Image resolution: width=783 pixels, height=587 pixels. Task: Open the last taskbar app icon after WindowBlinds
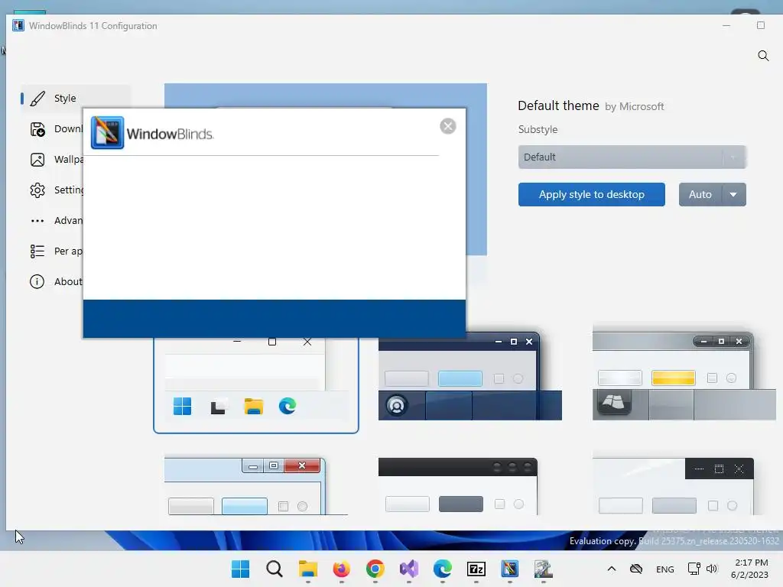click(544, 569)
